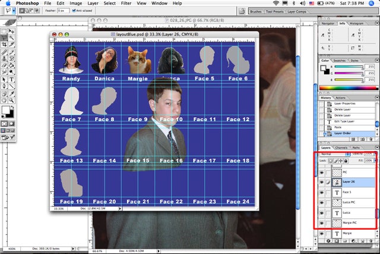380x254 pixels.
Task: Add a layer mask using Layers panel icon
Action: pyautogui.click(x=337, y=241)
